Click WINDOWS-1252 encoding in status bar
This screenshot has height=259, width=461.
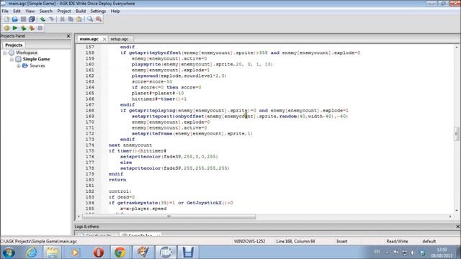[249, 241]
